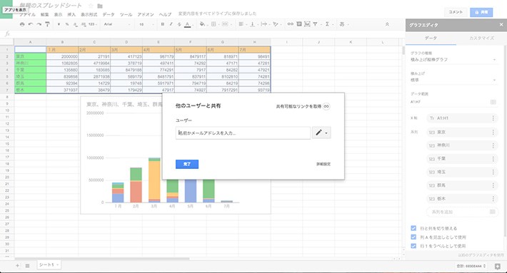
Task: Open options dots for 栃木 series
Action: click(x=493, y=199)
